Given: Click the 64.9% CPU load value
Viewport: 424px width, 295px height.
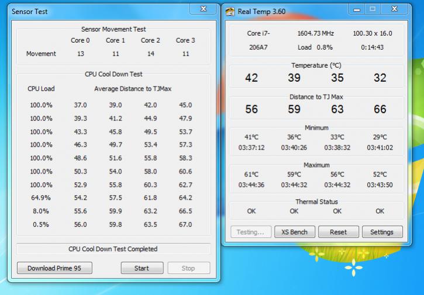Looking at the screenshot, I should (x=41, y=198).
